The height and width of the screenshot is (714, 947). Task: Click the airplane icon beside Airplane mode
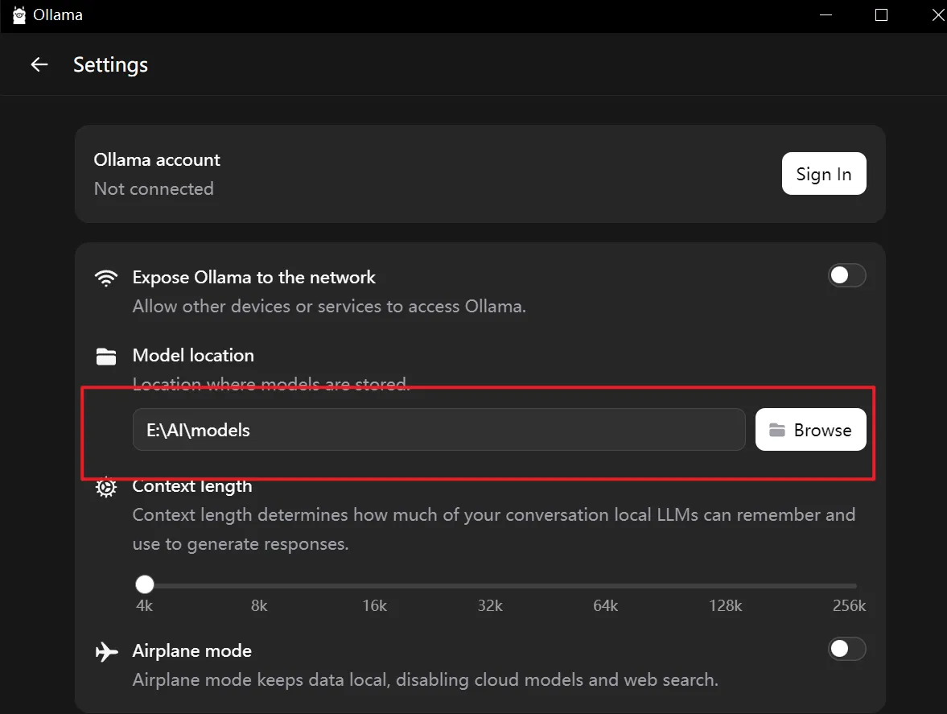[106, 651]
